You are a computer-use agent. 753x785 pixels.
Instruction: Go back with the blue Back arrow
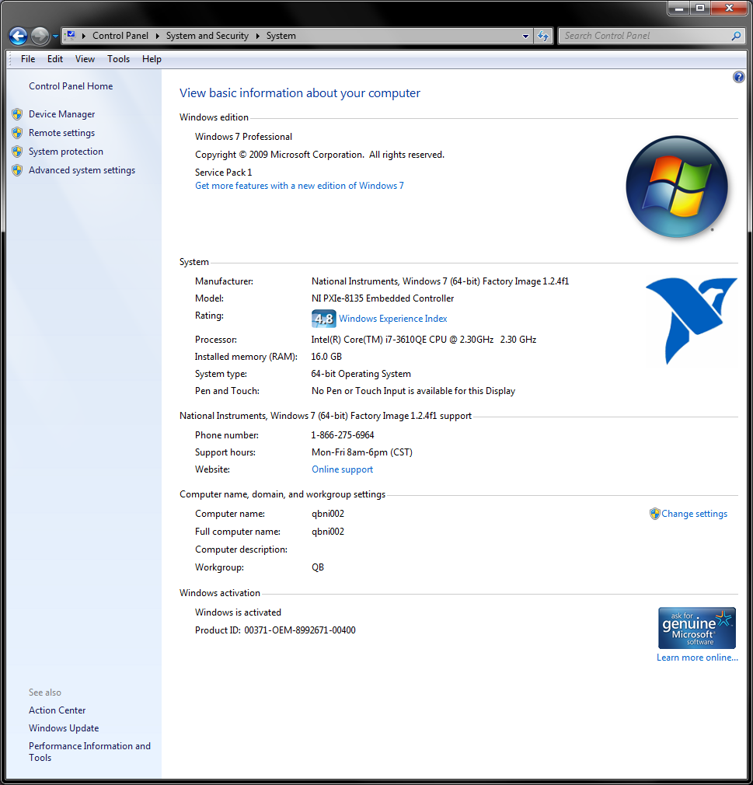click(x=18, y=36)
